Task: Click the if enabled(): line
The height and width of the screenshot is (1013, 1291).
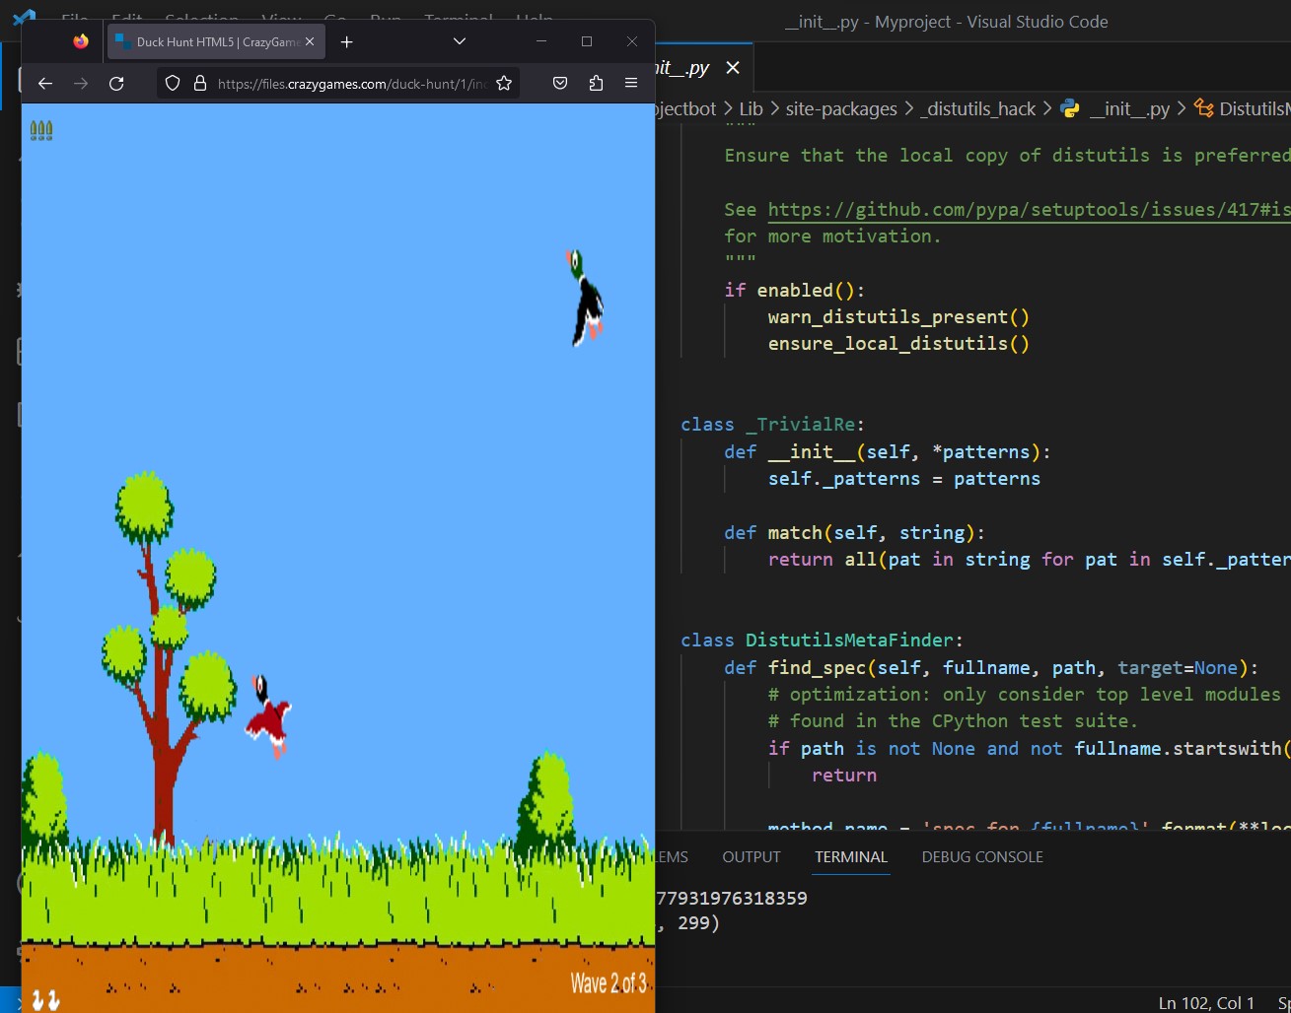Action: [x=794, y=291]
